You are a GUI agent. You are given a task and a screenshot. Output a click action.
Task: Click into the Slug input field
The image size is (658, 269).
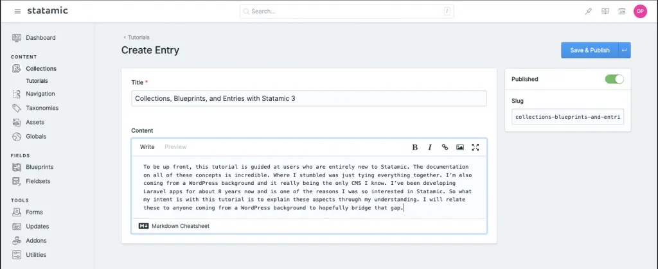pyautogui.click(x=568, y=117)
